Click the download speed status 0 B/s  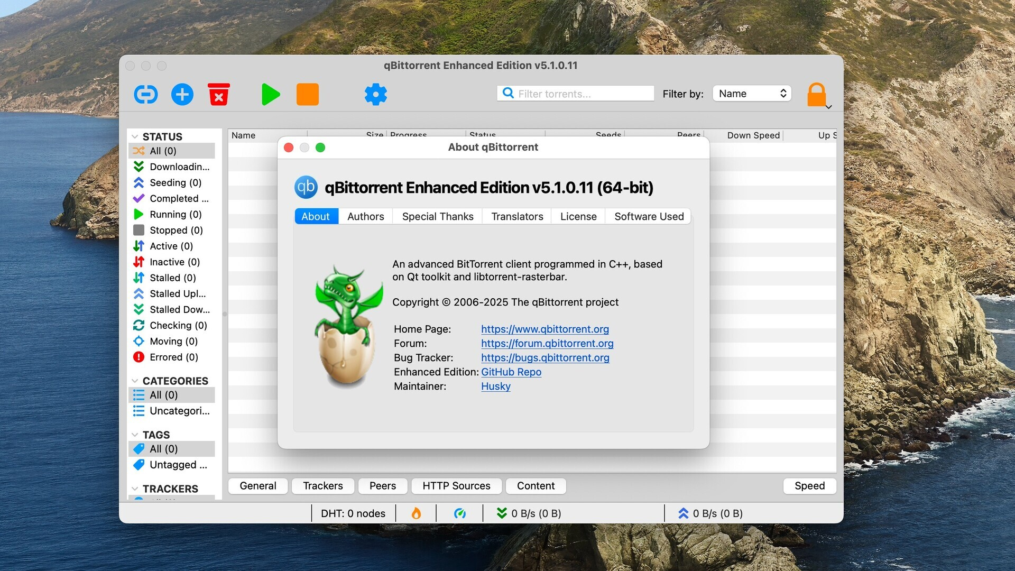pyautogui.click(x=529, y=513)
